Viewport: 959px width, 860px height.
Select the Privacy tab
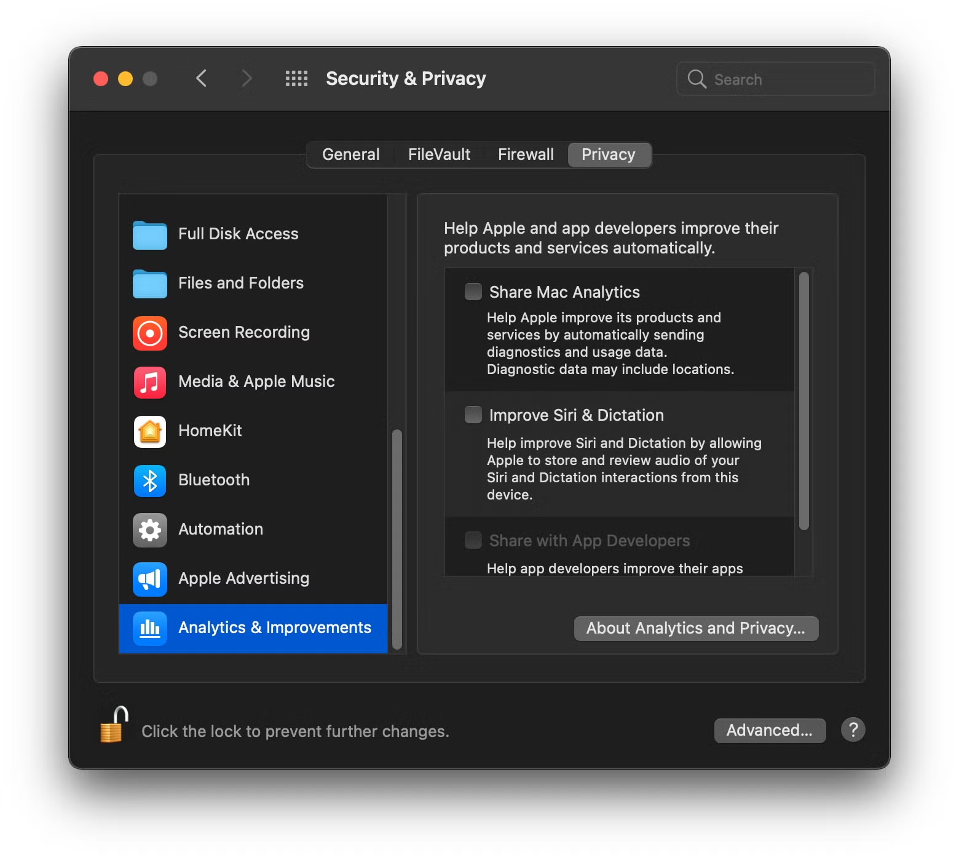point(609,154)
